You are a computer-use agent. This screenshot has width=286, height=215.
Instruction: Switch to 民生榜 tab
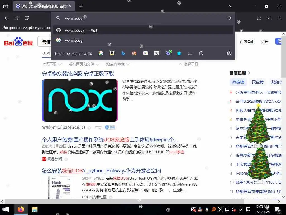(x=258, y=82)
